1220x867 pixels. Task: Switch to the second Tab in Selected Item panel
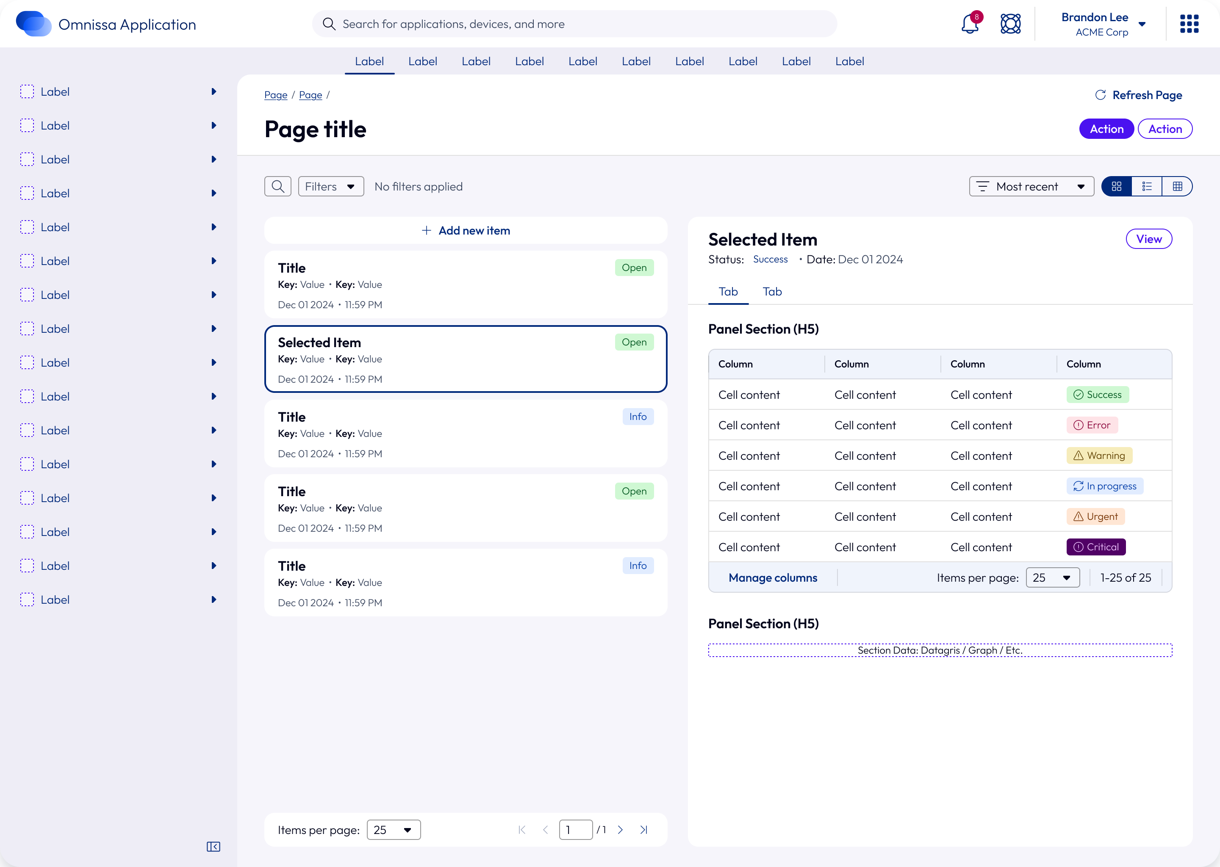pyautogui.click(x=772, y=292)
